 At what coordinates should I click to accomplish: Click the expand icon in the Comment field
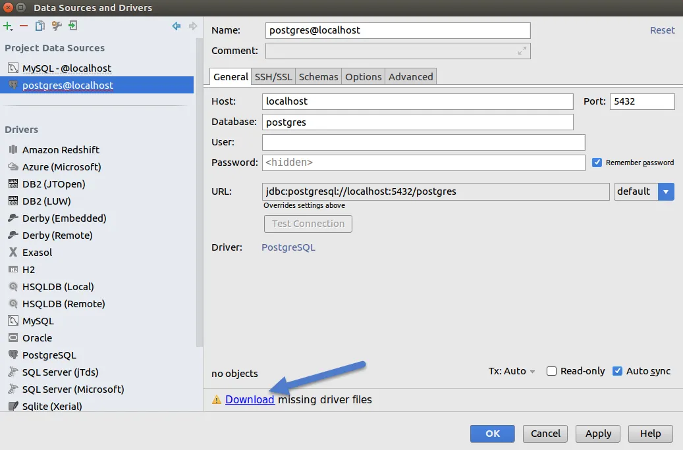click(x=522, y=51)
